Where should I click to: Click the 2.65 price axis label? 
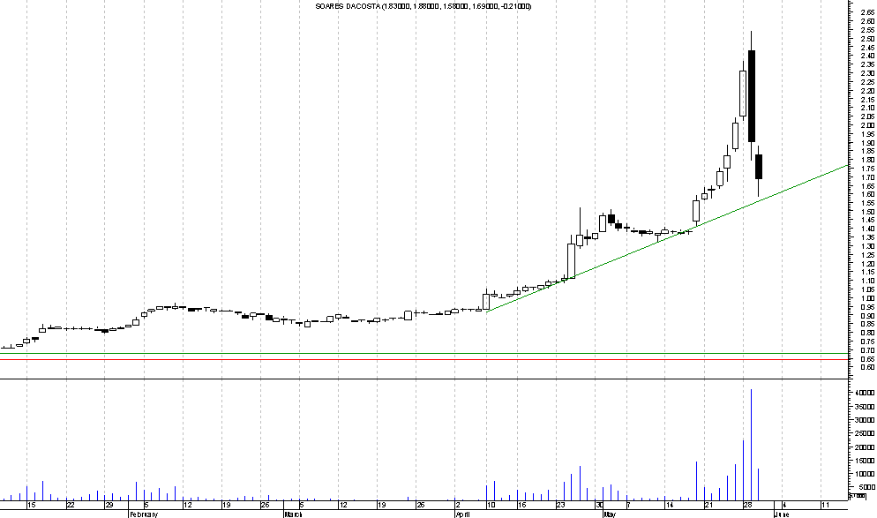(x=867, y=12)
